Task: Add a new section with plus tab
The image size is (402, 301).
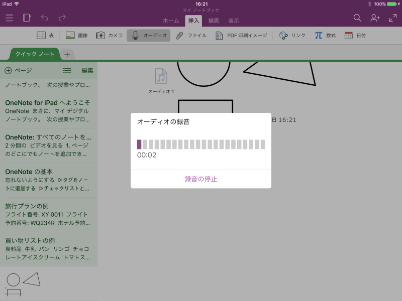Action: pyautogui.click(x=67, y=55)
